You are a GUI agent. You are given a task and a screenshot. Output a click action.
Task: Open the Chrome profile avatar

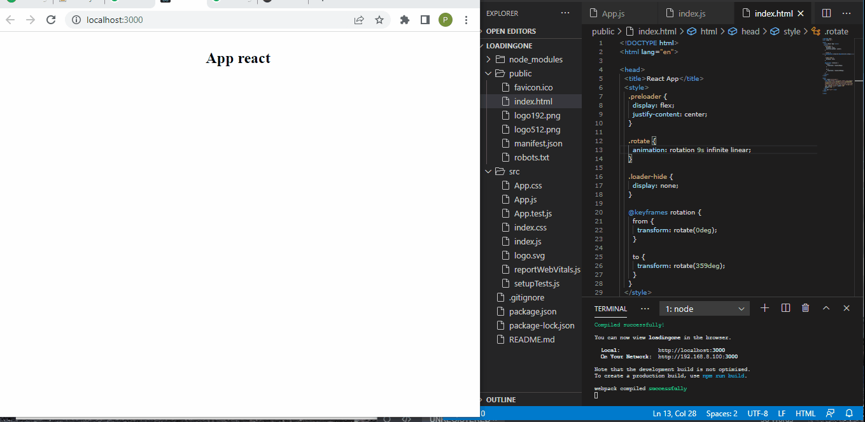[x=445, y=20]
